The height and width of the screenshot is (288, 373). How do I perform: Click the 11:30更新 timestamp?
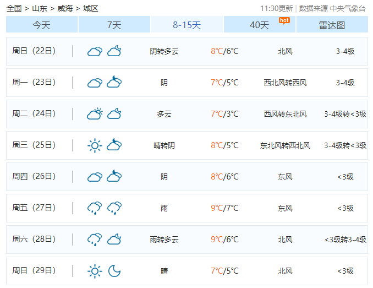click(x=276, y=9)
